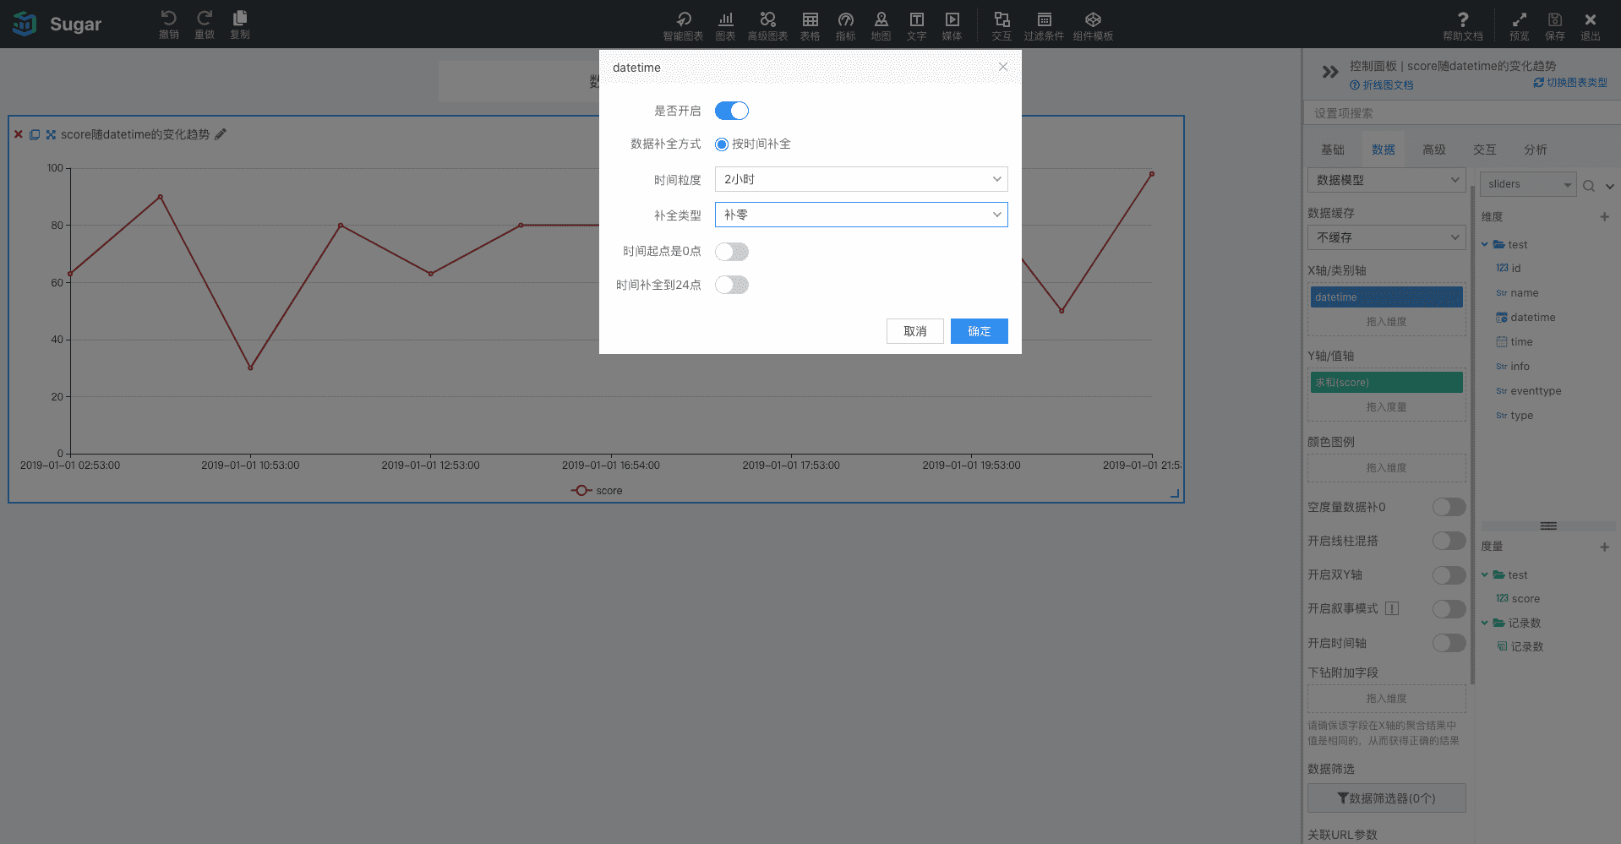Enable the 时间补全到24点 switch
Image resolution: width=1621 pixels, height=844 pixels.
[x=732, y=286]
